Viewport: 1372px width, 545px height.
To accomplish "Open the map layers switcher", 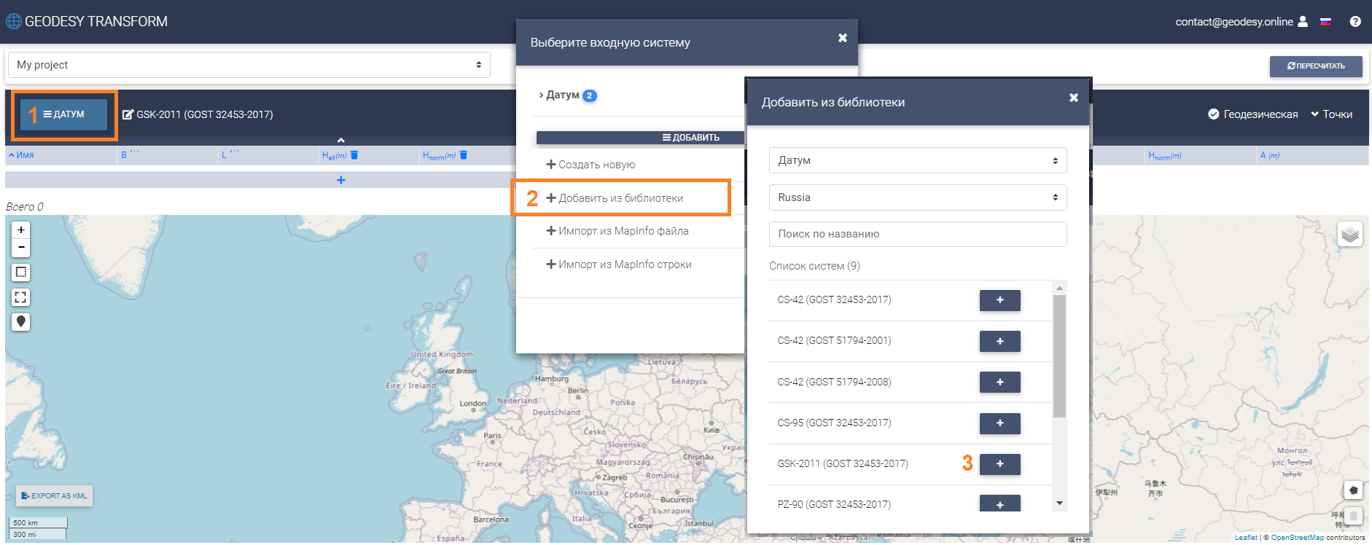I will point(1349,235).
